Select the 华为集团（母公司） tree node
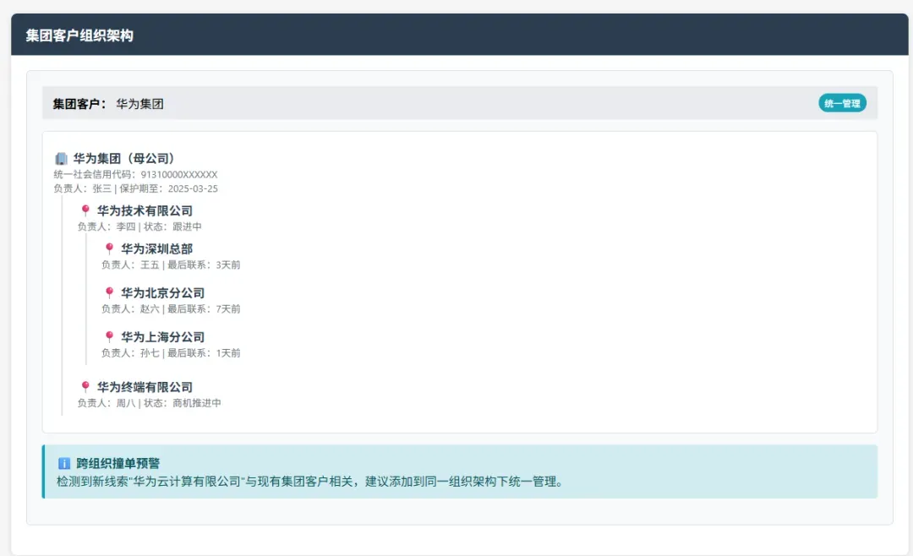Viewport: 913px width, 556px height. point(123,158)
